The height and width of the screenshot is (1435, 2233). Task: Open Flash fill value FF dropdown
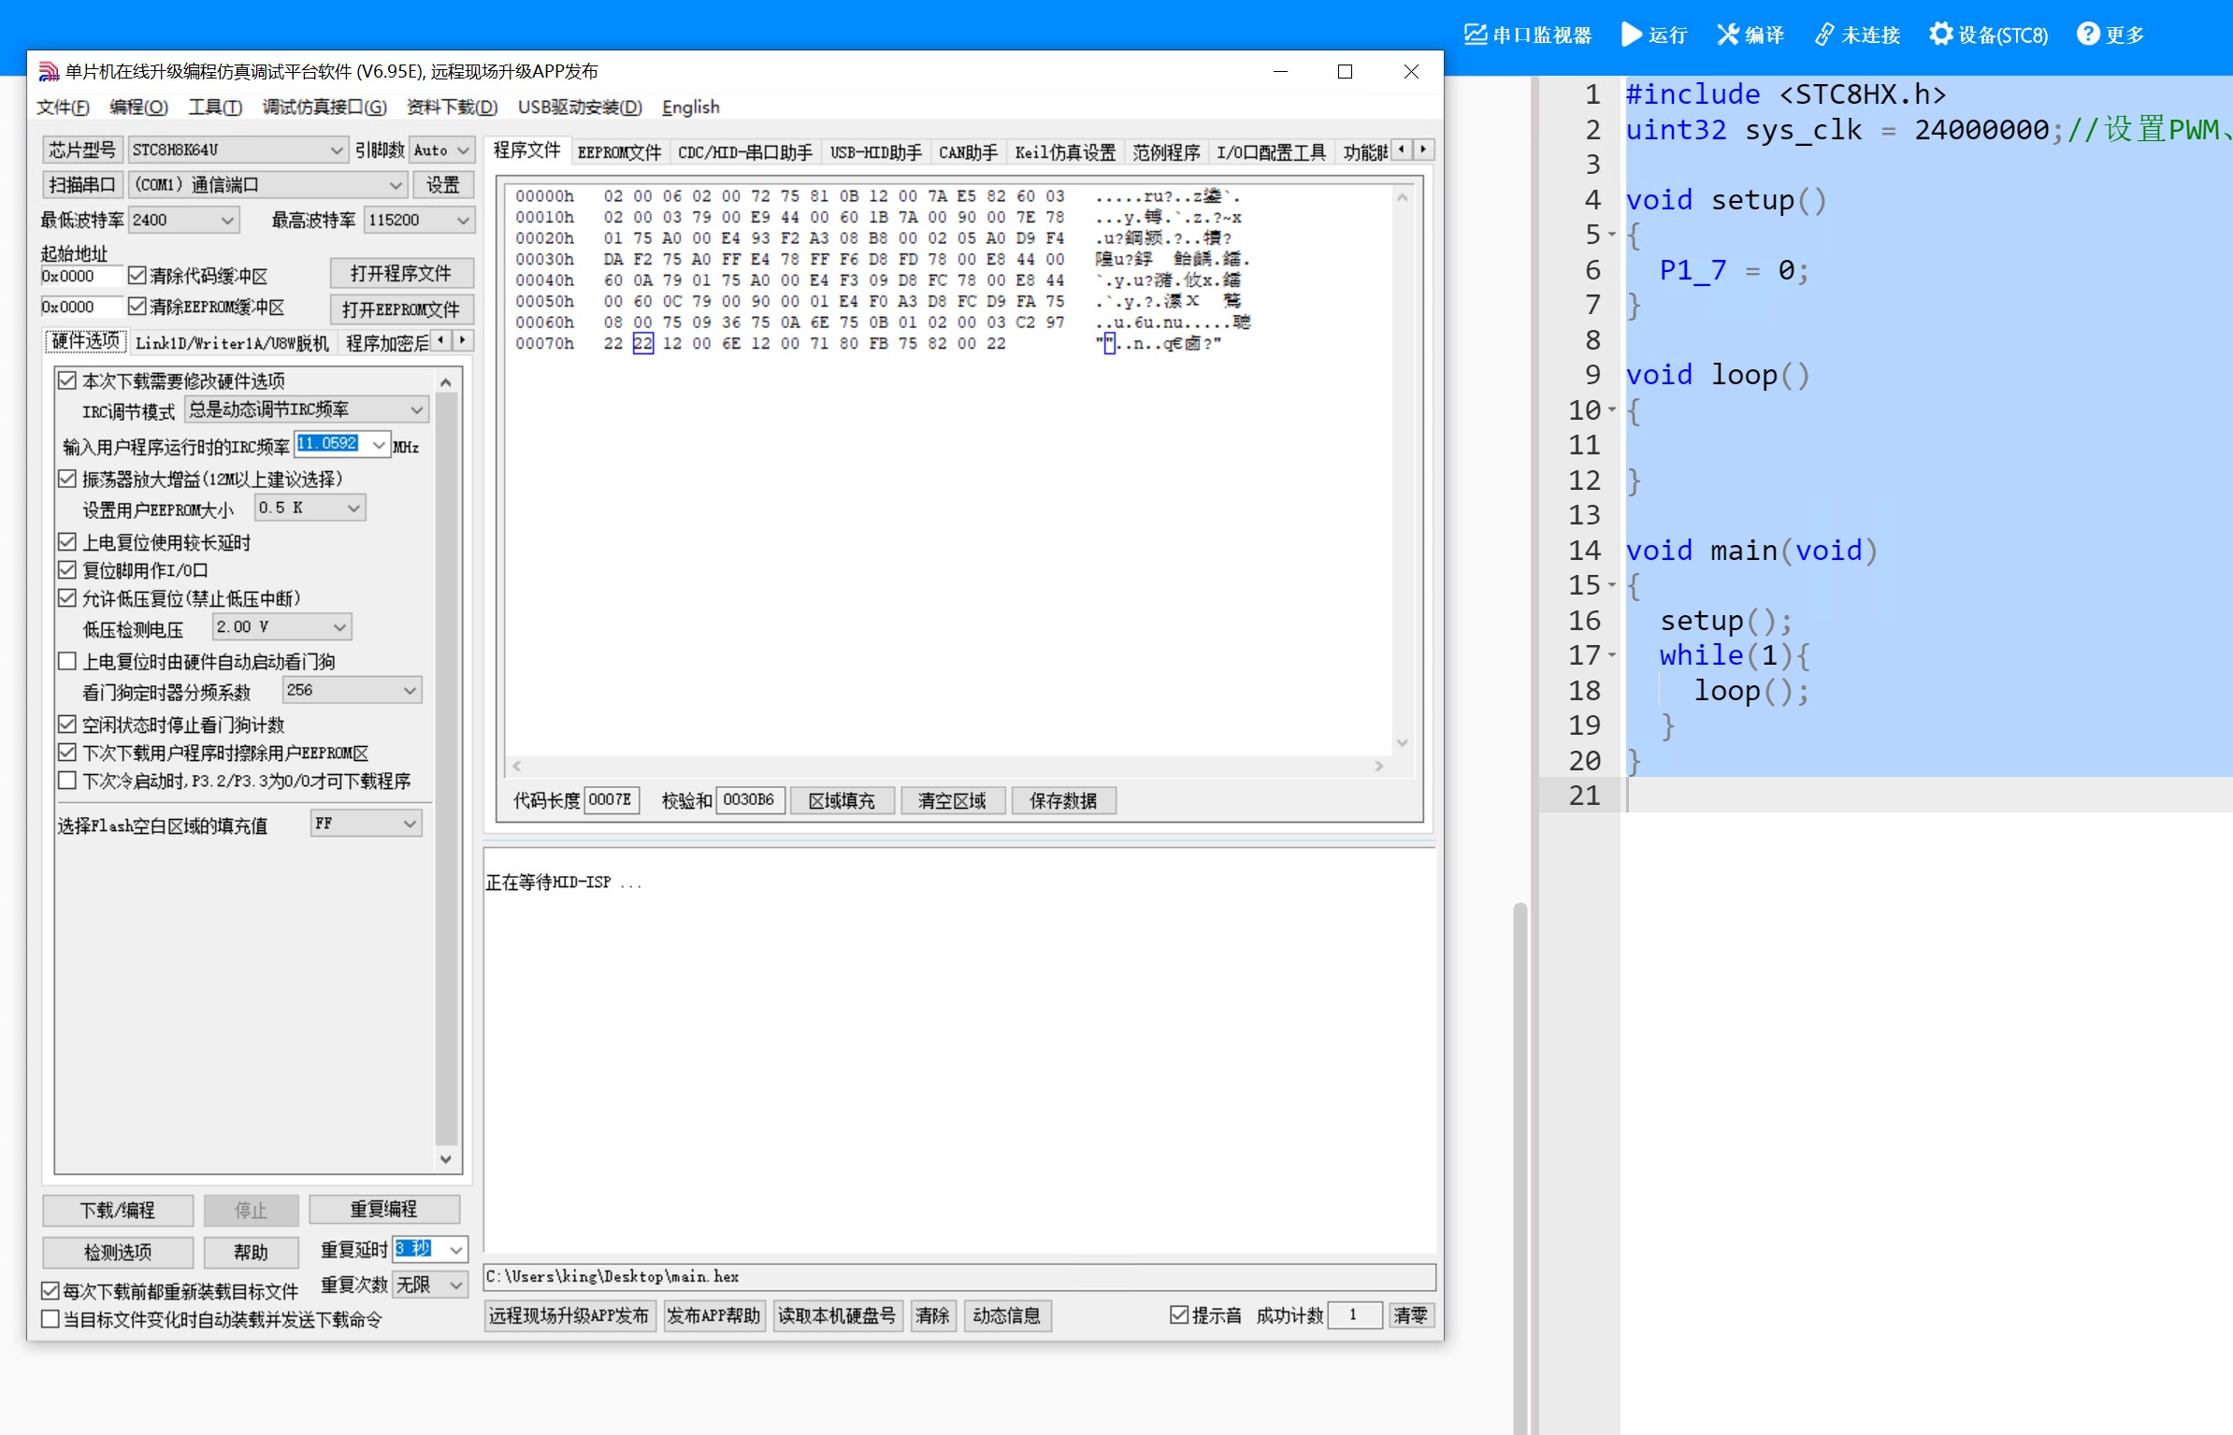(x=366, y=824)
